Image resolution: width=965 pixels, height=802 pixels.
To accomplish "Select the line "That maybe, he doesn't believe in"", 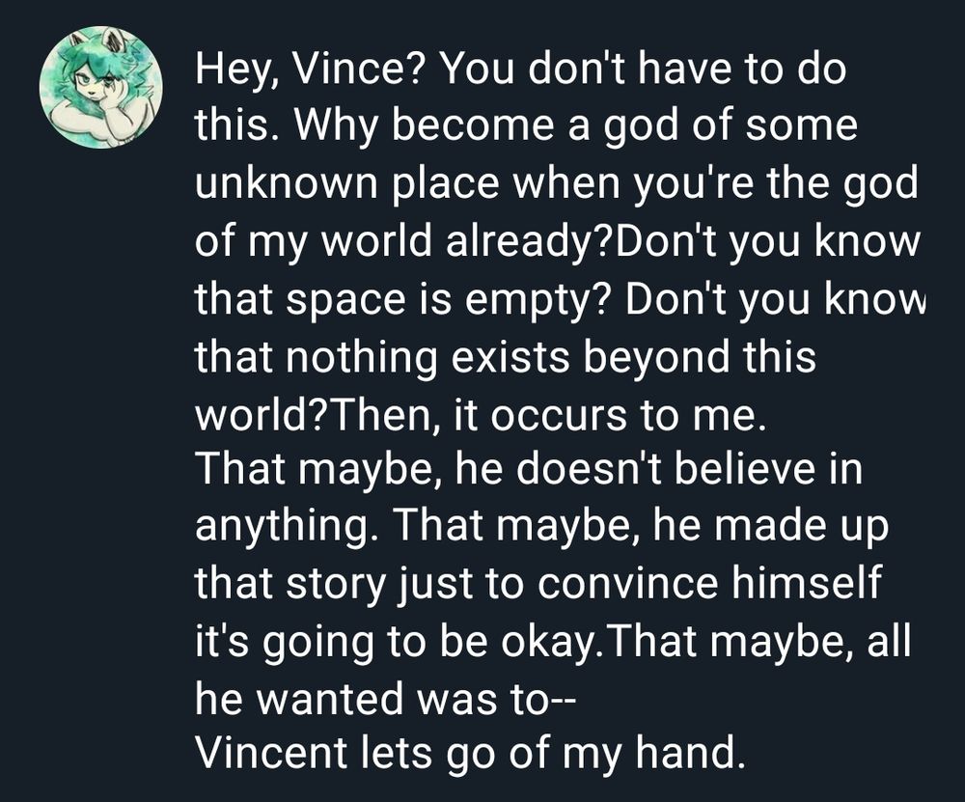I will [528, 470].
